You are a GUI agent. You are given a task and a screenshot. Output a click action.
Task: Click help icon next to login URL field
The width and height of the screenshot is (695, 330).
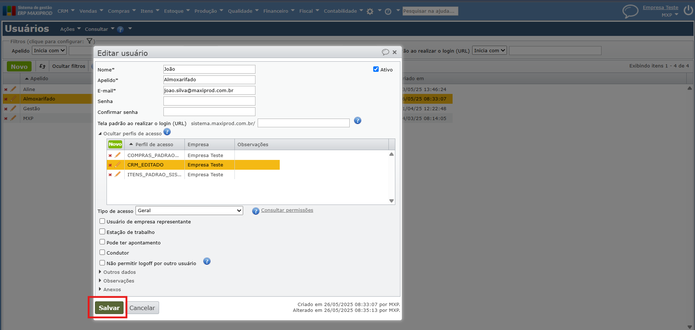(358, 121)
